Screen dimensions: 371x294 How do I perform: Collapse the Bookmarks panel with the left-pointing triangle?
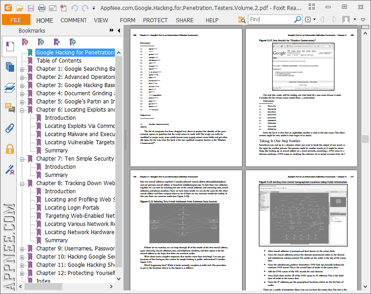pyautogui.click(x=119, y=30)
